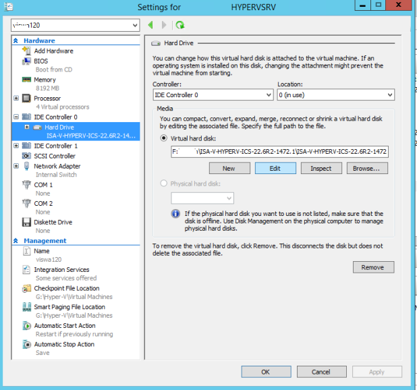This screenshot has height=390, width=417.
Task: Click the settings window title bar icon
Action: pyautogui.click(x=9, y=6)
